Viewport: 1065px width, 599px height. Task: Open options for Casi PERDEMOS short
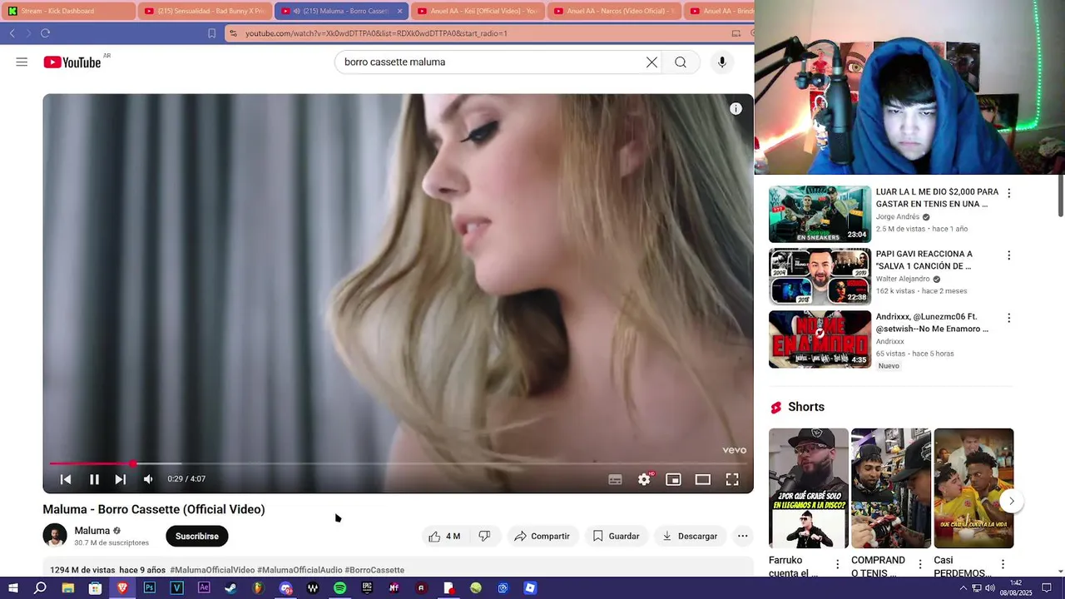pos(1003,564)
